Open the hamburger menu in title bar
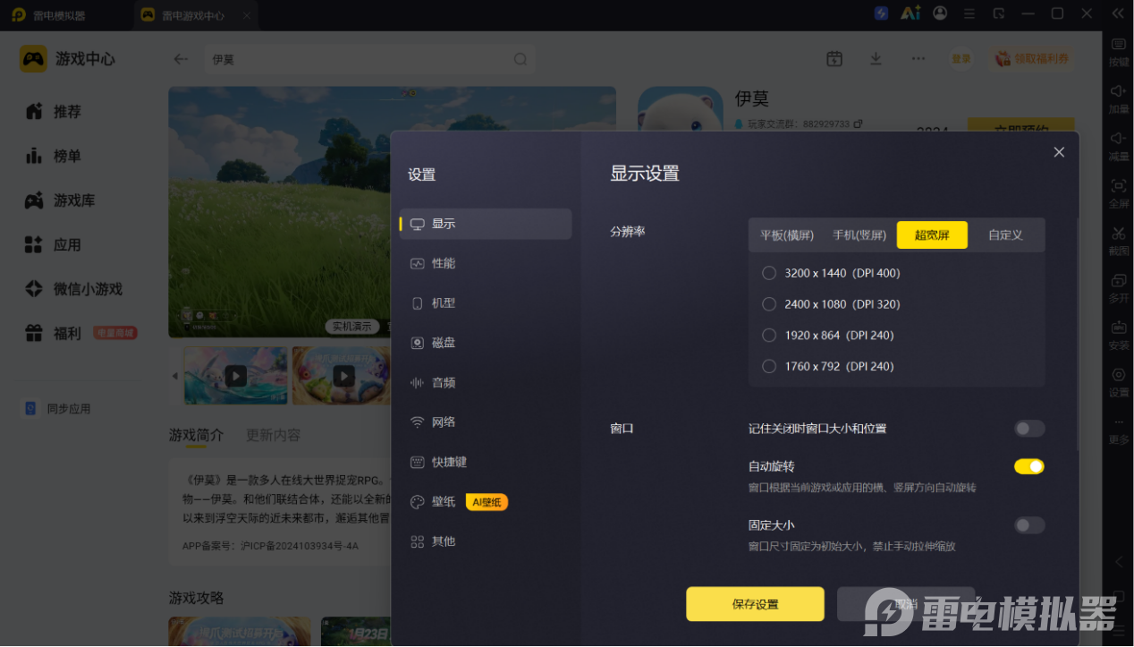 969,13
